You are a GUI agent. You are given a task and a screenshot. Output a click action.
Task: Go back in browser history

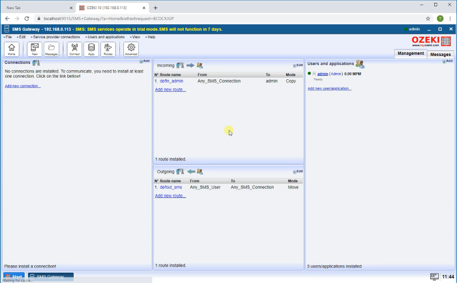7,19
